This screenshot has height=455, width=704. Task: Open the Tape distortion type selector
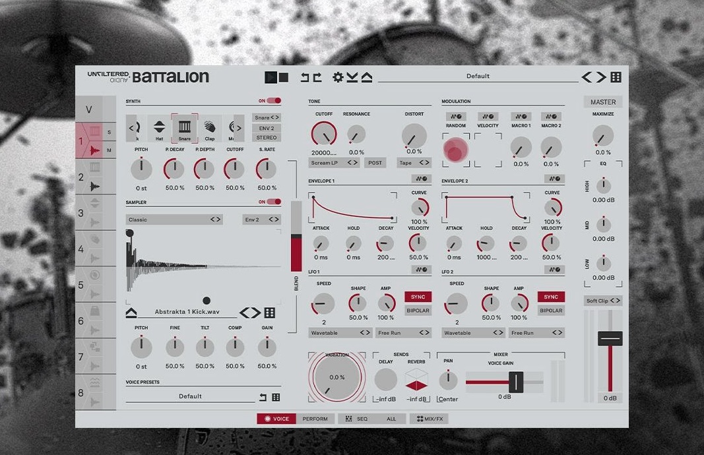(414, 162)
